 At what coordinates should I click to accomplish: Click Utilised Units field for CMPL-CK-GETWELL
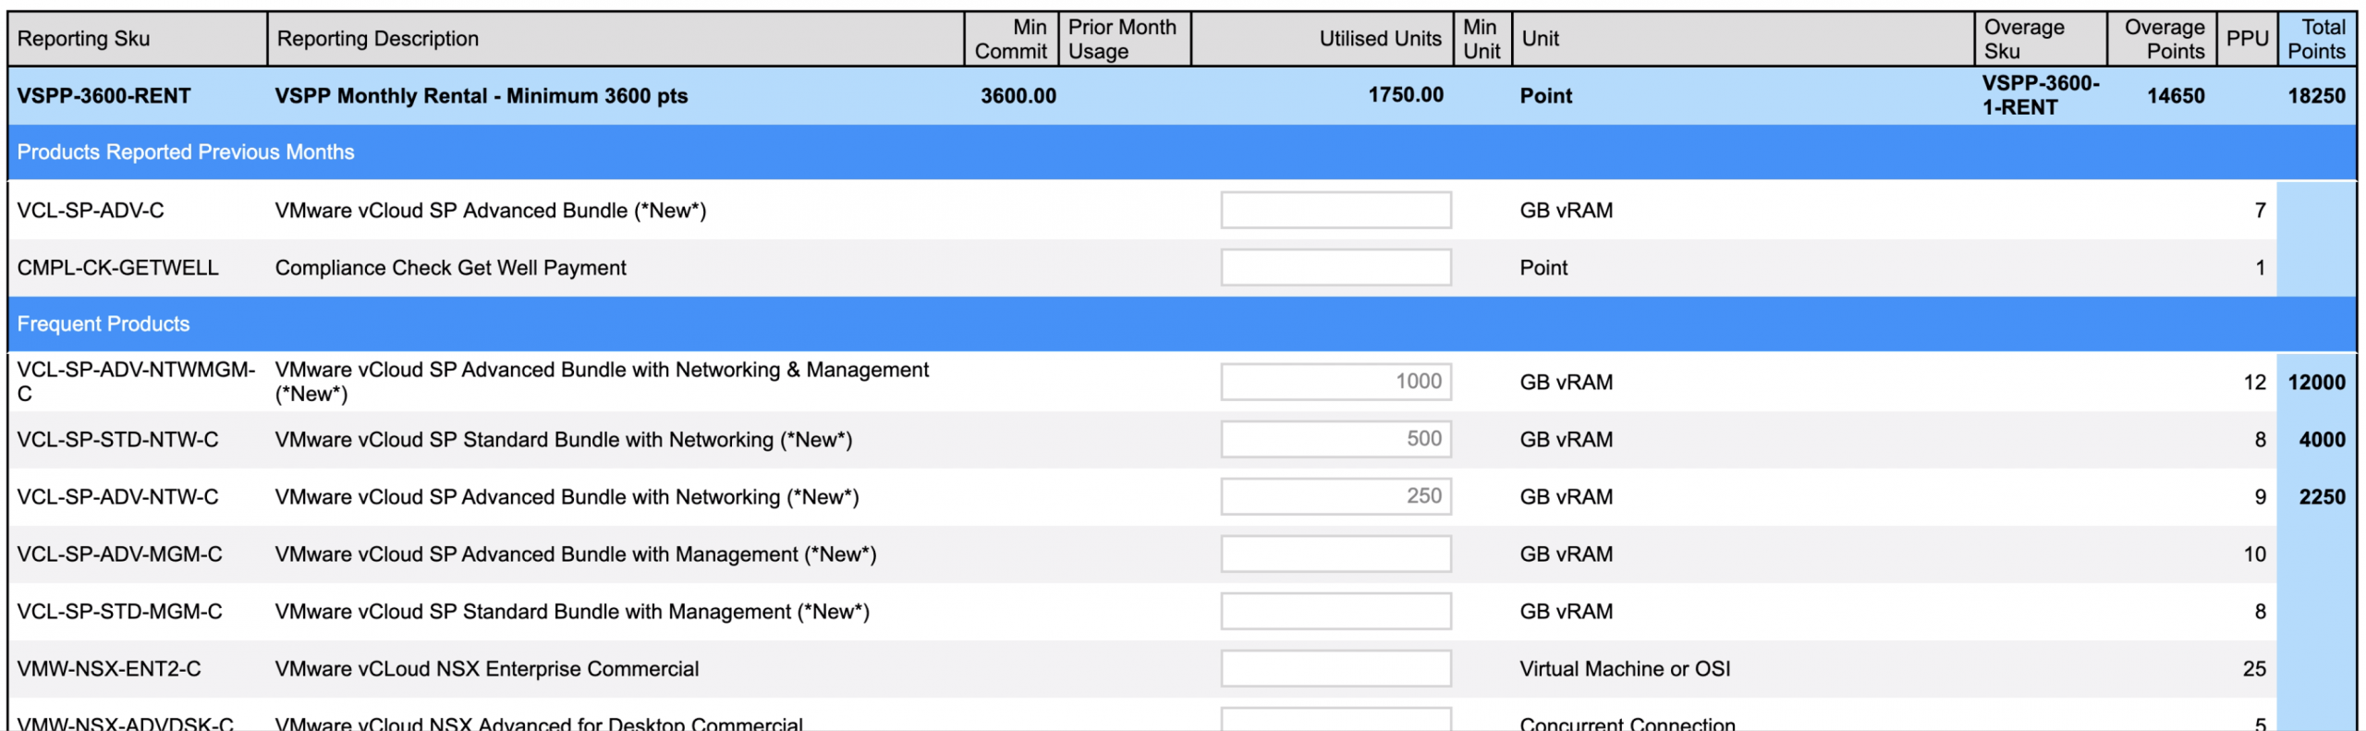[x=1335, y=267]
